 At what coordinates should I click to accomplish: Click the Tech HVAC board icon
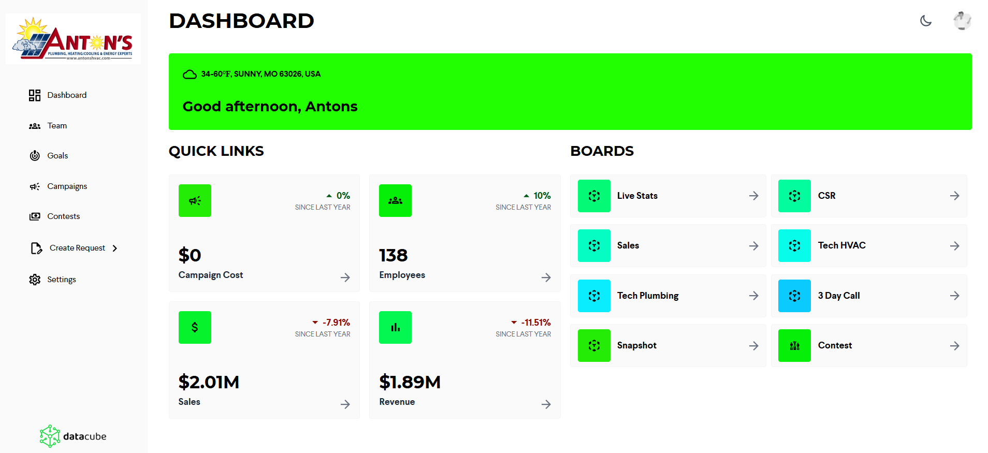tap(794, 245)
